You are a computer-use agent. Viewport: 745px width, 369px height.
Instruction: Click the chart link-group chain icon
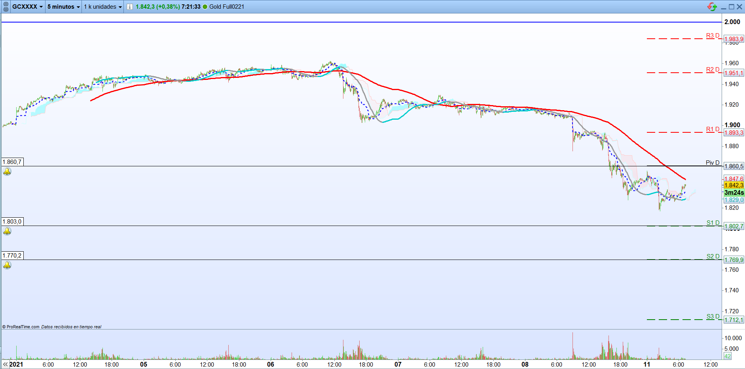pos(6,7)
